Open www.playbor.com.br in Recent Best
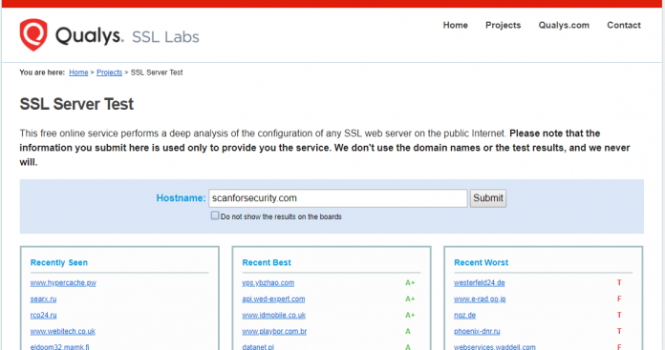 point(274,331)
